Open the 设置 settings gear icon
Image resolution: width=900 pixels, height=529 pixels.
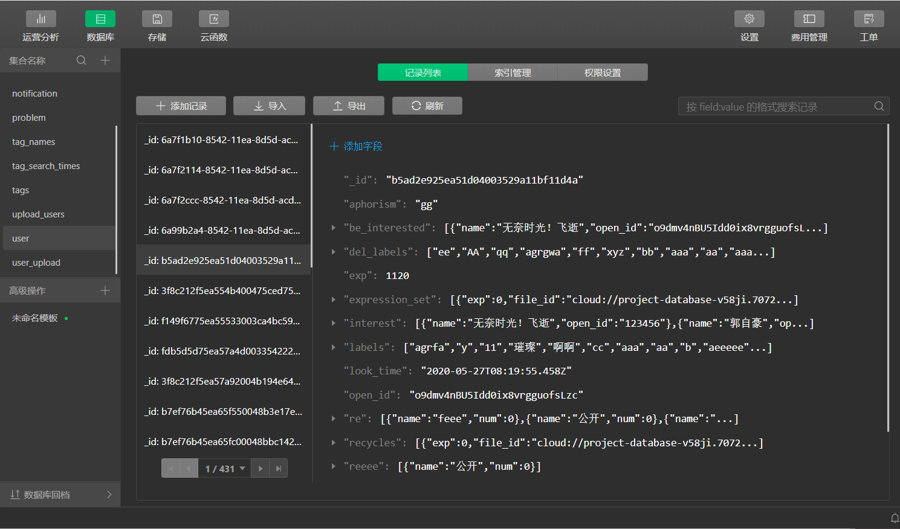(749, 19)
